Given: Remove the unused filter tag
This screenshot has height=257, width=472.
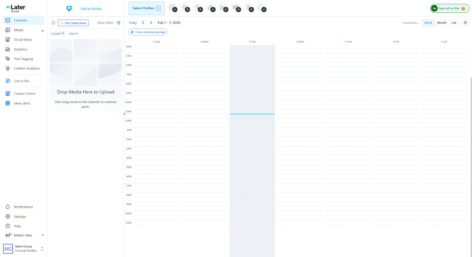Looking at the screenshot, I should [63, 33].
